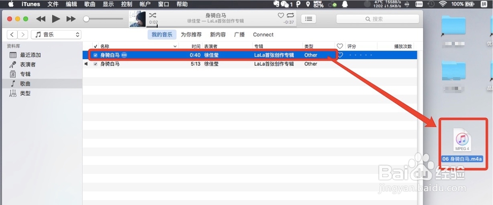Click the Wi-Fi menu bar icon
The image size is (493, 205).
[x=443, y=4]
